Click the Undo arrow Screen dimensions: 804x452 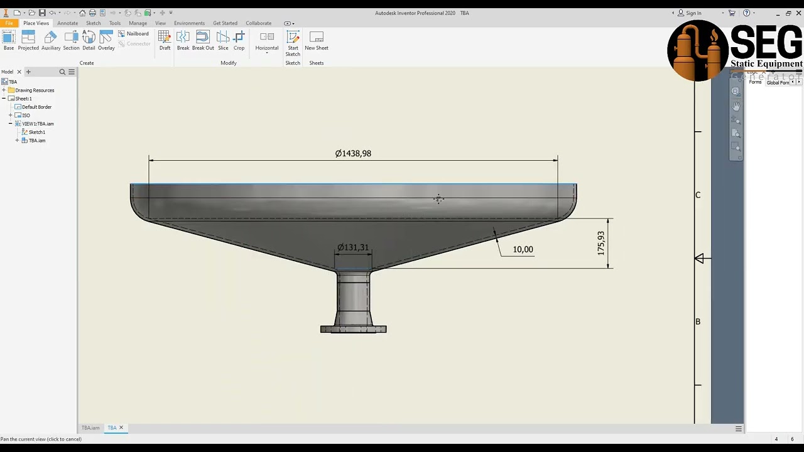[53, 13]
